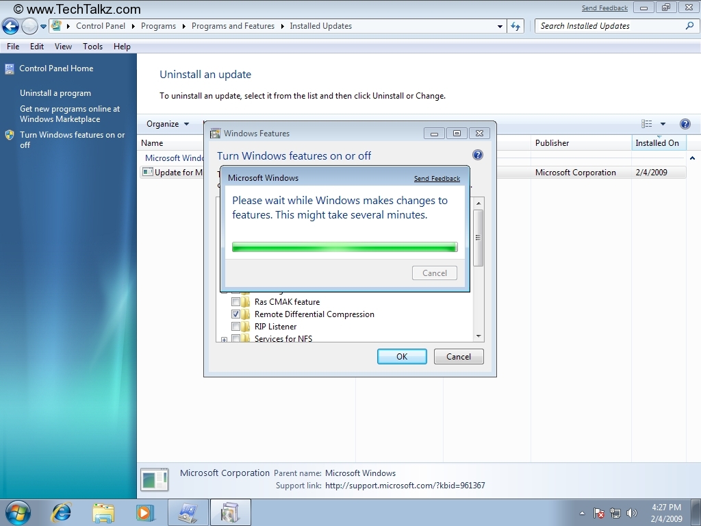Open the address bar history dropdown arrow

coord(500,26)
